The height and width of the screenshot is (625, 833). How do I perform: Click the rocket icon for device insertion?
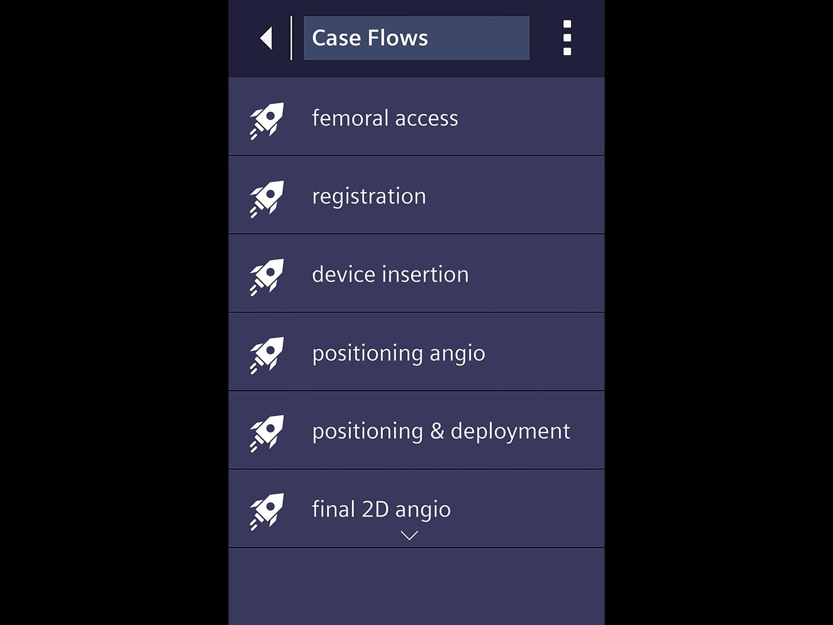click(x=268, y=274)
